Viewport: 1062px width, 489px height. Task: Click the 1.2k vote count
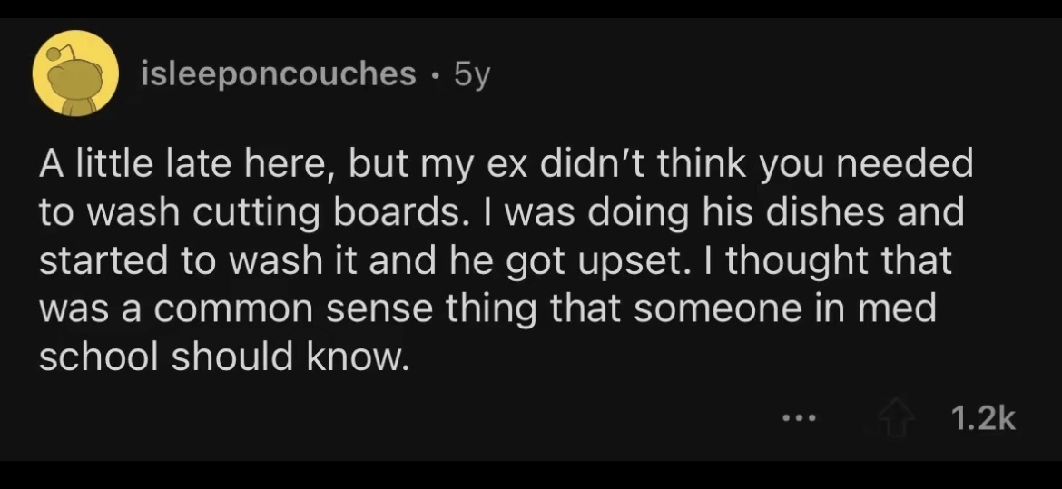click(981, 418)
